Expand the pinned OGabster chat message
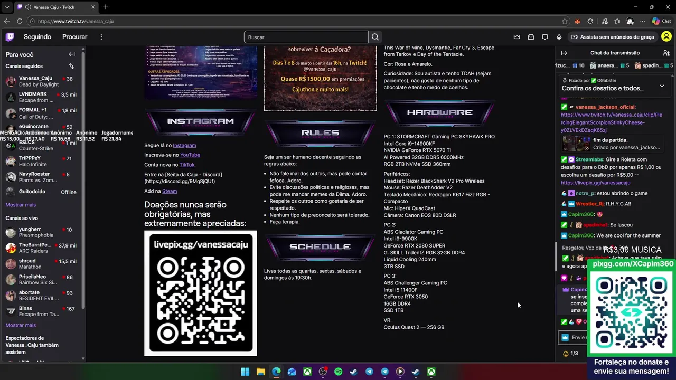Screen dimensions: 676x380 662,85
